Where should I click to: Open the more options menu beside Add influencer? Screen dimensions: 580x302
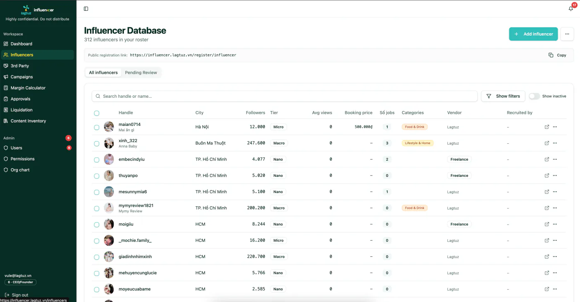point(567,34)
